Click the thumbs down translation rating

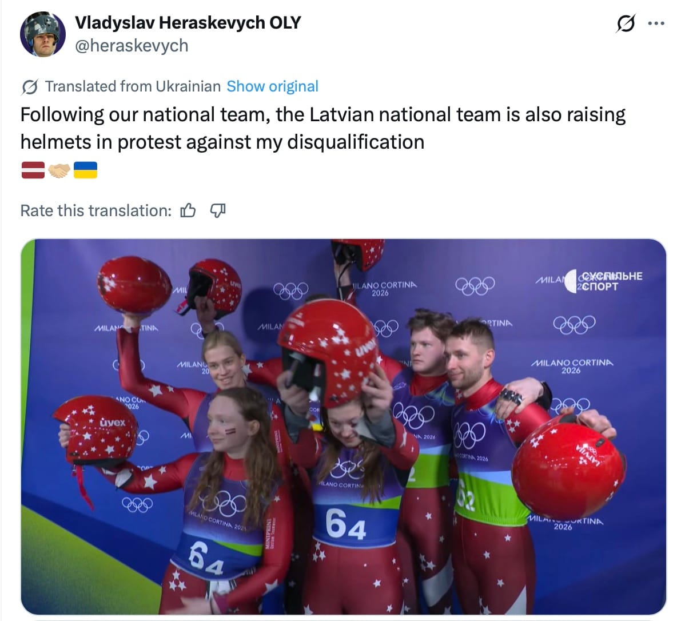click(218, 210)
